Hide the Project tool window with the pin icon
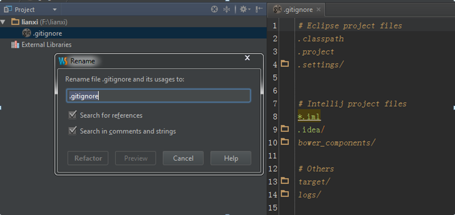 point(259,9)
